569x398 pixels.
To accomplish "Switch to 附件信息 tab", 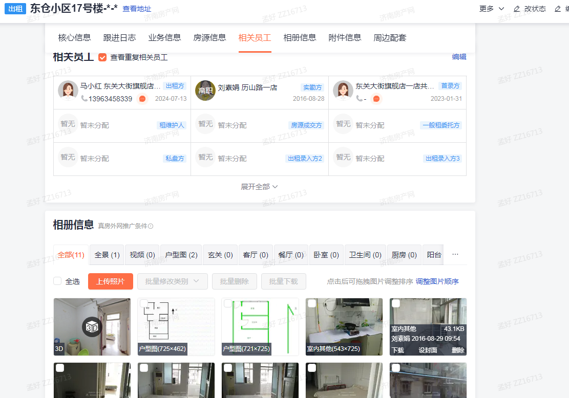I will 345,38.
